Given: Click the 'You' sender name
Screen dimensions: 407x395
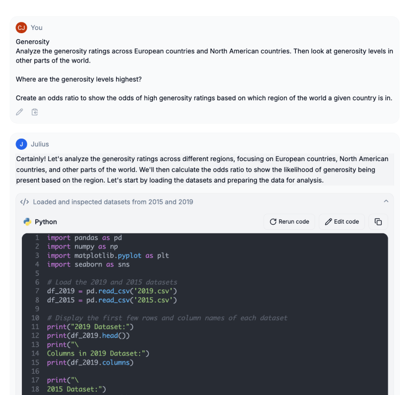Looking at the screenshot, I should coord(36,27).
